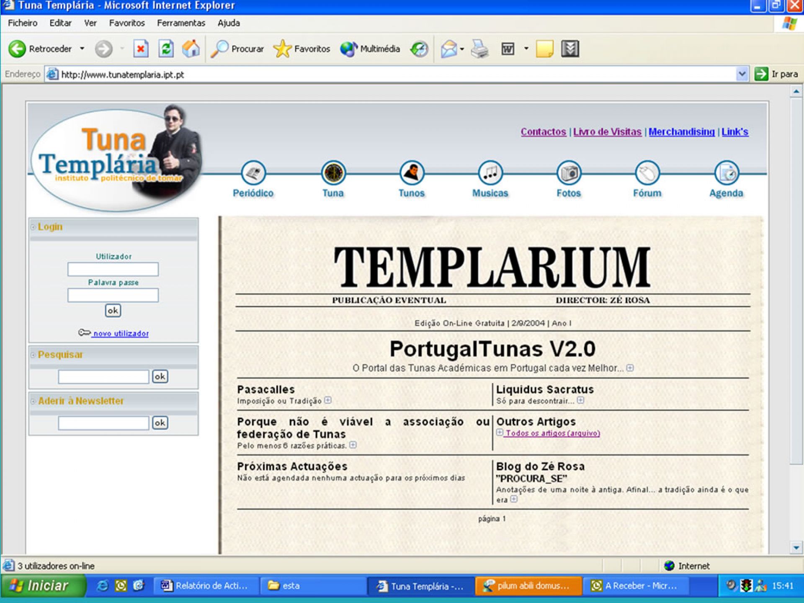The image size is (804, 603).
Task: Click the Utilizador input field
Action: 113,269
